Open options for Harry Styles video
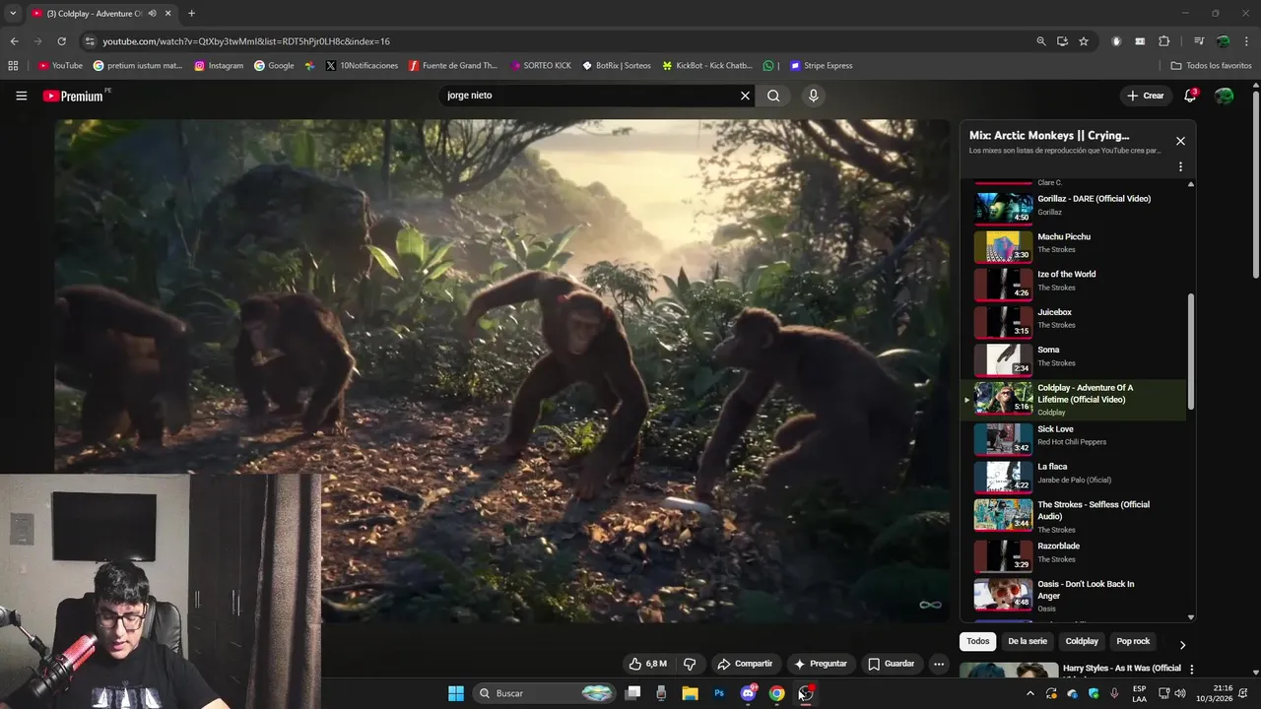Image resolution: width=1261 pixels, height=709 pixels. point(1191,670)
